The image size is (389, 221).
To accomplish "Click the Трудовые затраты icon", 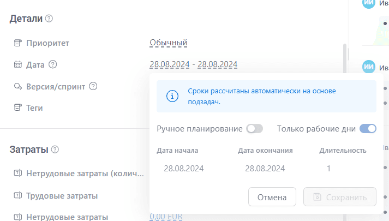I will pyautogui.click(x=17, y=195).
